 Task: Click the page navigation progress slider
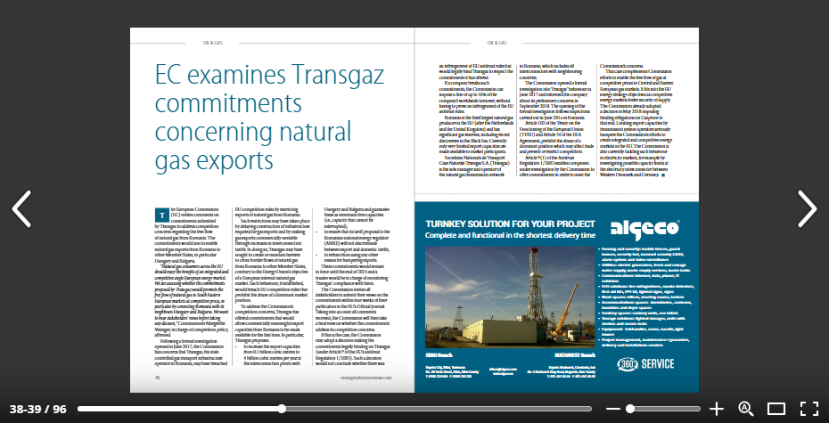[x=282, y=409]
